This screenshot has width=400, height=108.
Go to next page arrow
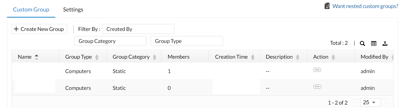pyautogui.click(x=385, y=102)
